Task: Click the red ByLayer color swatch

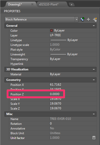Action: point(51,30)
